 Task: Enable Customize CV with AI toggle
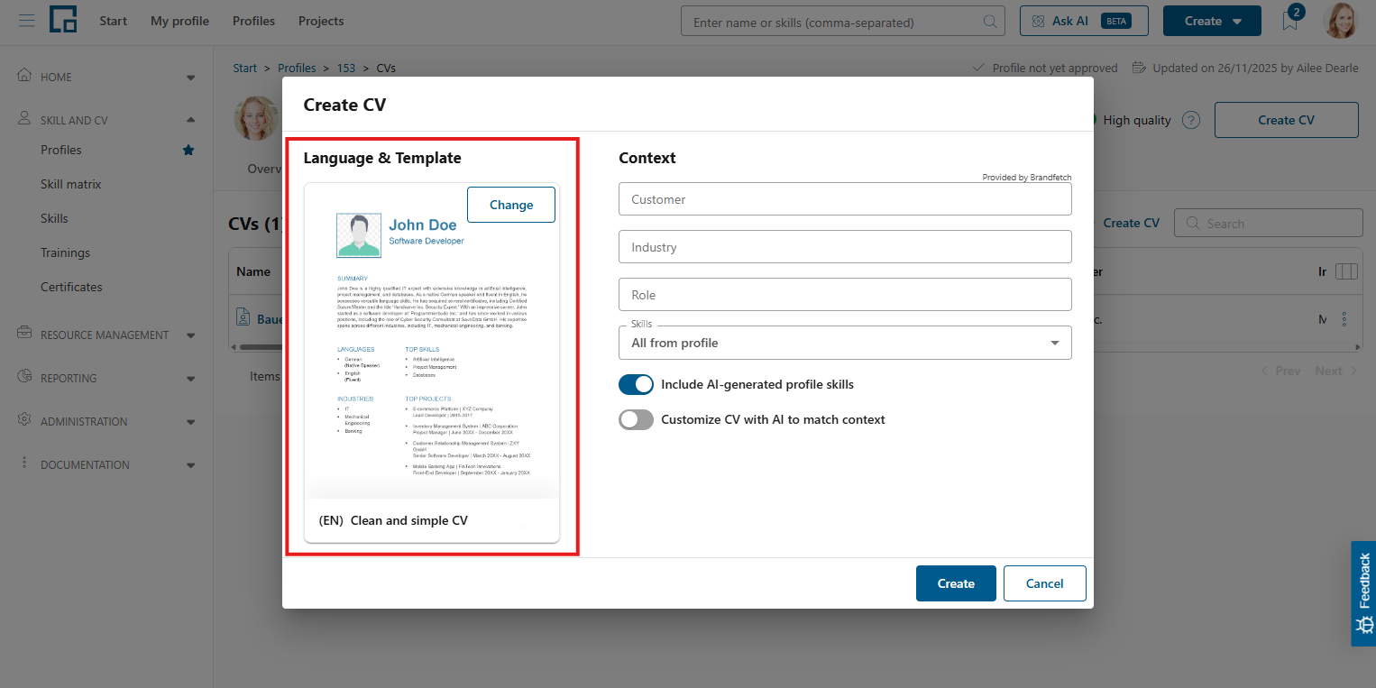point(636,419)
